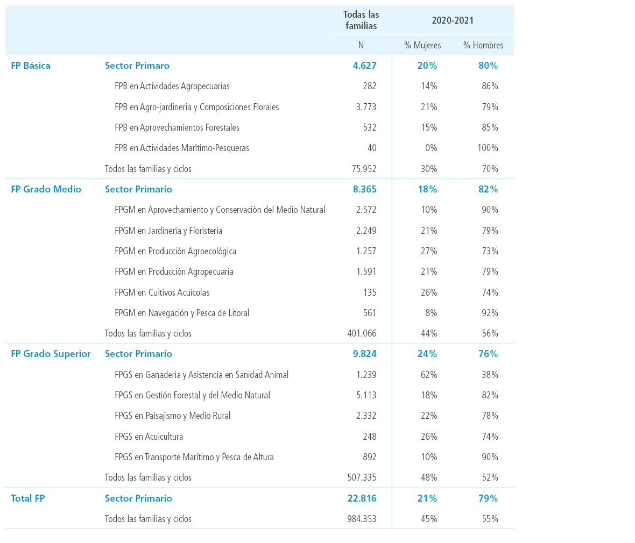Select the FP Grado Medio label
This screenshot has height=543, width=635.
46,189
